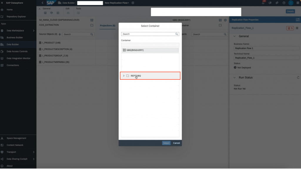
Task: Open the Details panel button
Action: [x=290, y=11]
